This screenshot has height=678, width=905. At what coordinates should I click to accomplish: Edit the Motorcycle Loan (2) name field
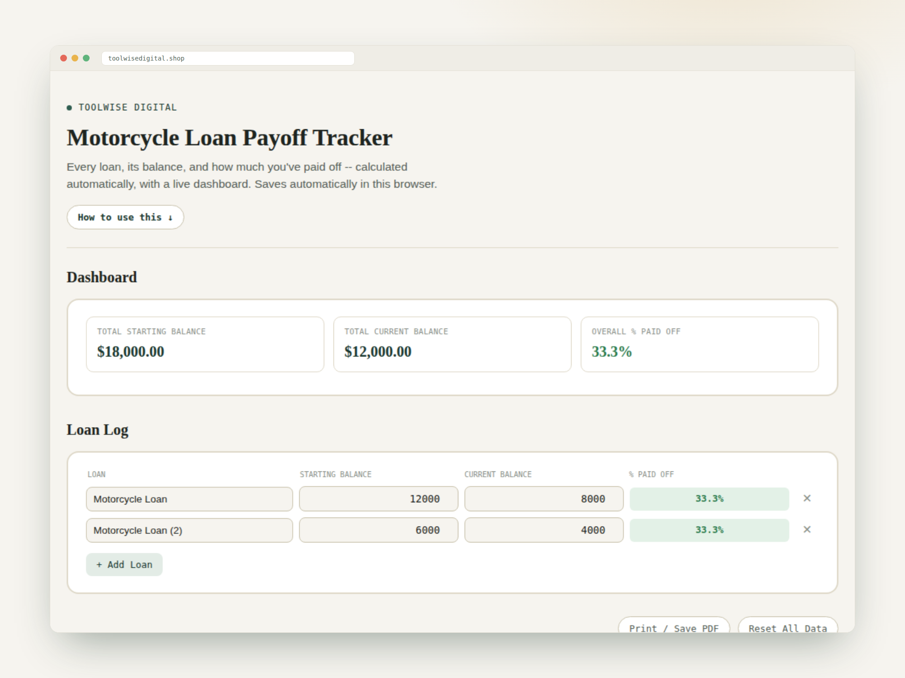pyautogui.click(x=189, y=530)
